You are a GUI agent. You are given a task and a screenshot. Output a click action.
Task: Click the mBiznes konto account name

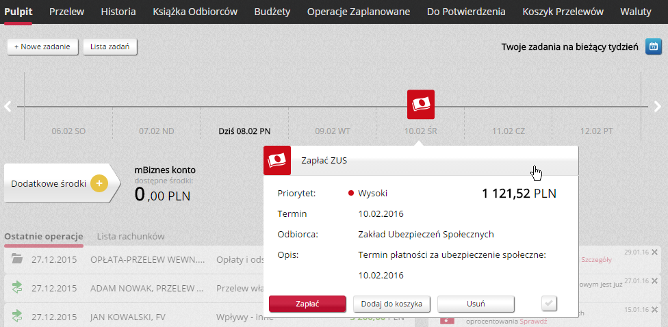click(x=165, y=170)
